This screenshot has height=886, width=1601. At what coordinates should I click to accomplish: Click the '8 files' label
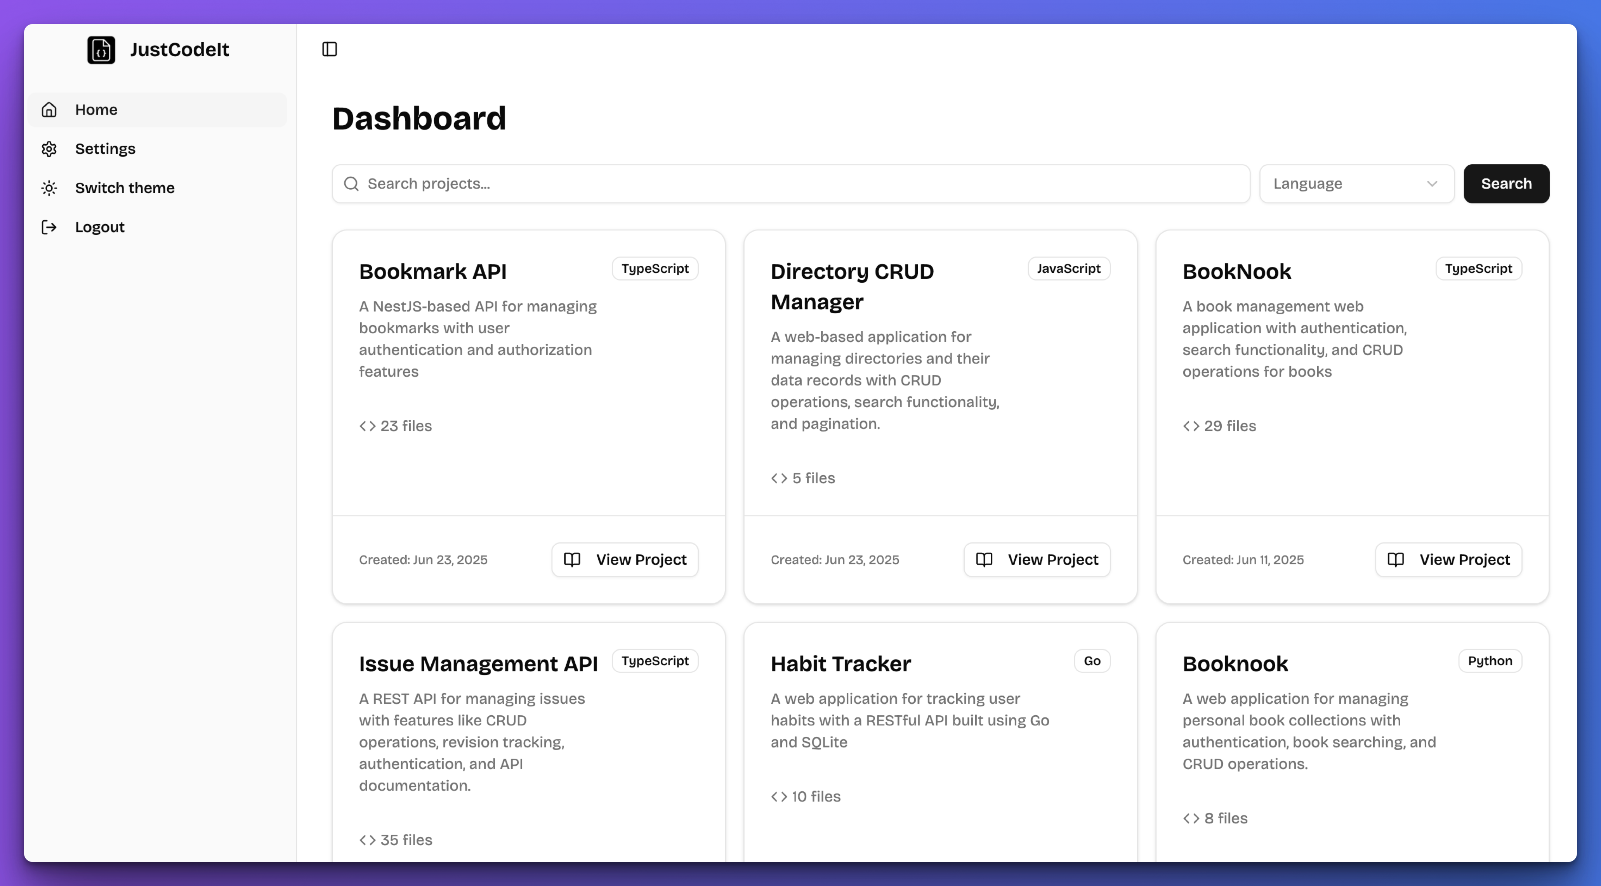1226,819
